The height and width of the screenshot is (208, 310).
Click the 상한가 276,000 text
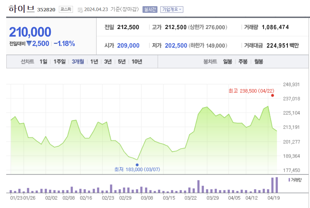tap(208, 27)
